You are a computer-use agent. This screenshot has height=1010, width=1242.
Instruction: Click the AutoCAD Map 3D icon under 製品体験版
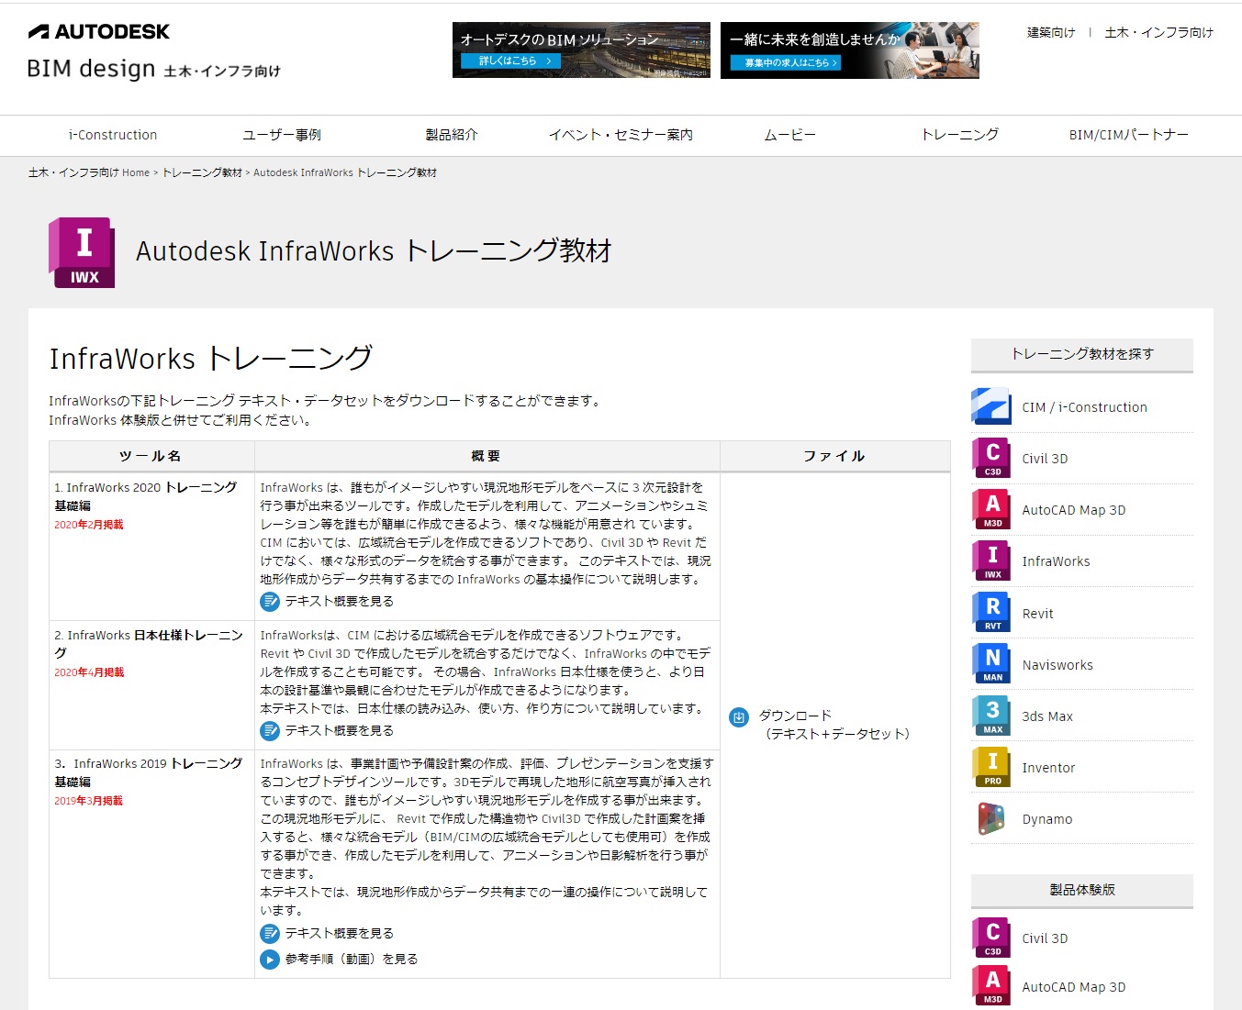click(991, 986)
